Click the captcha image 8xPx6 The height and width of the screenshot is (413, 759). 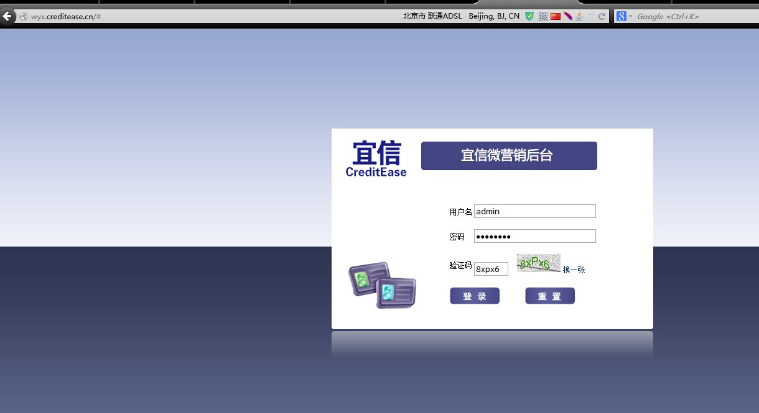point(539,263)
